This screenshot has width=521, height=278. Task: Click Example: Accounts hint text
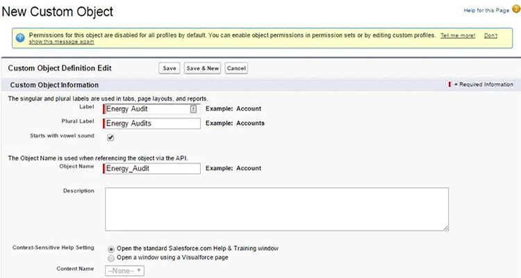click(235, 123)
